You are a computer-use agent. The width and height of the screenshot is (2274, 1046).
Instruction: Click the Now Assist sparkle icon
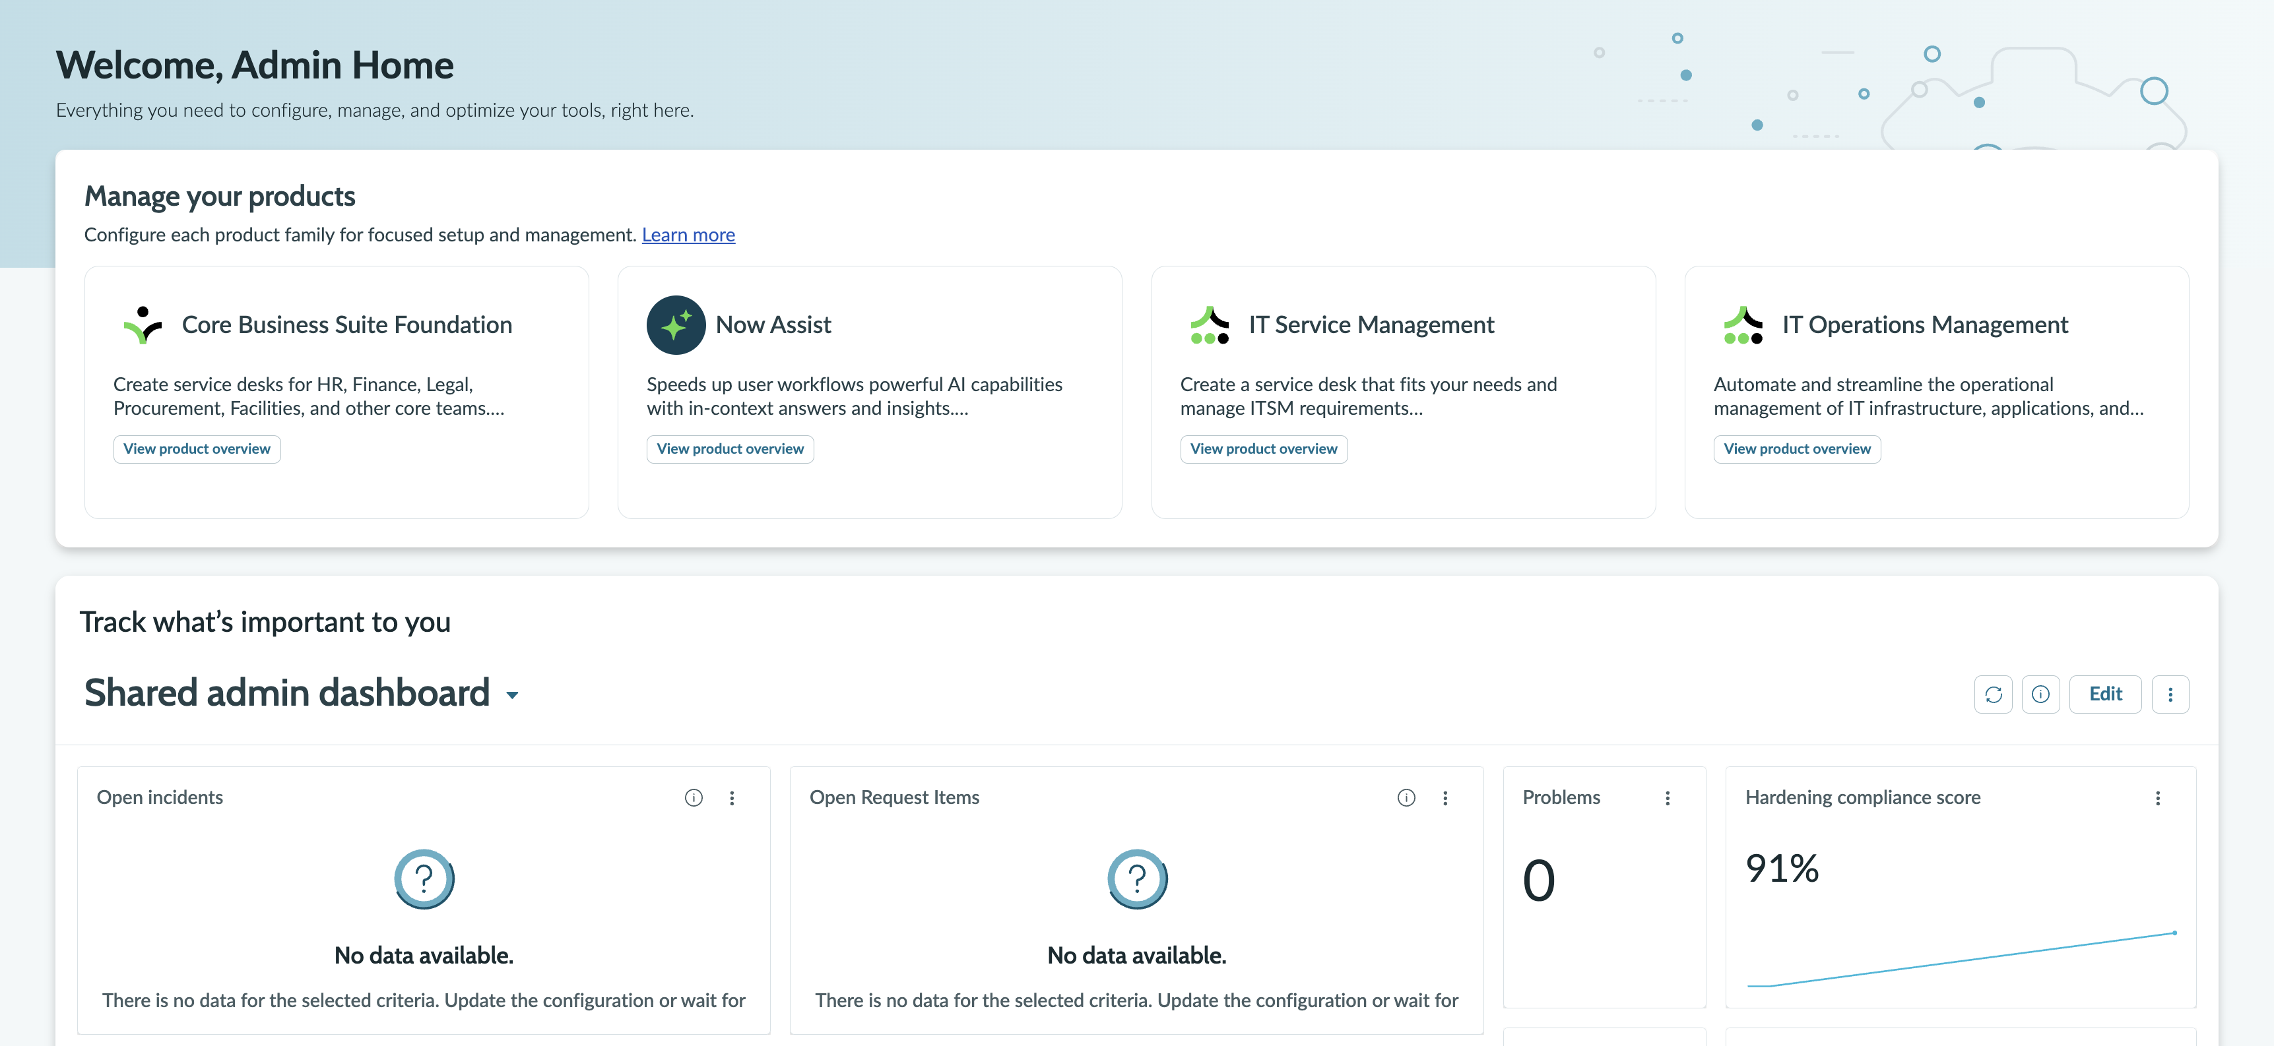tap(675, 324)
